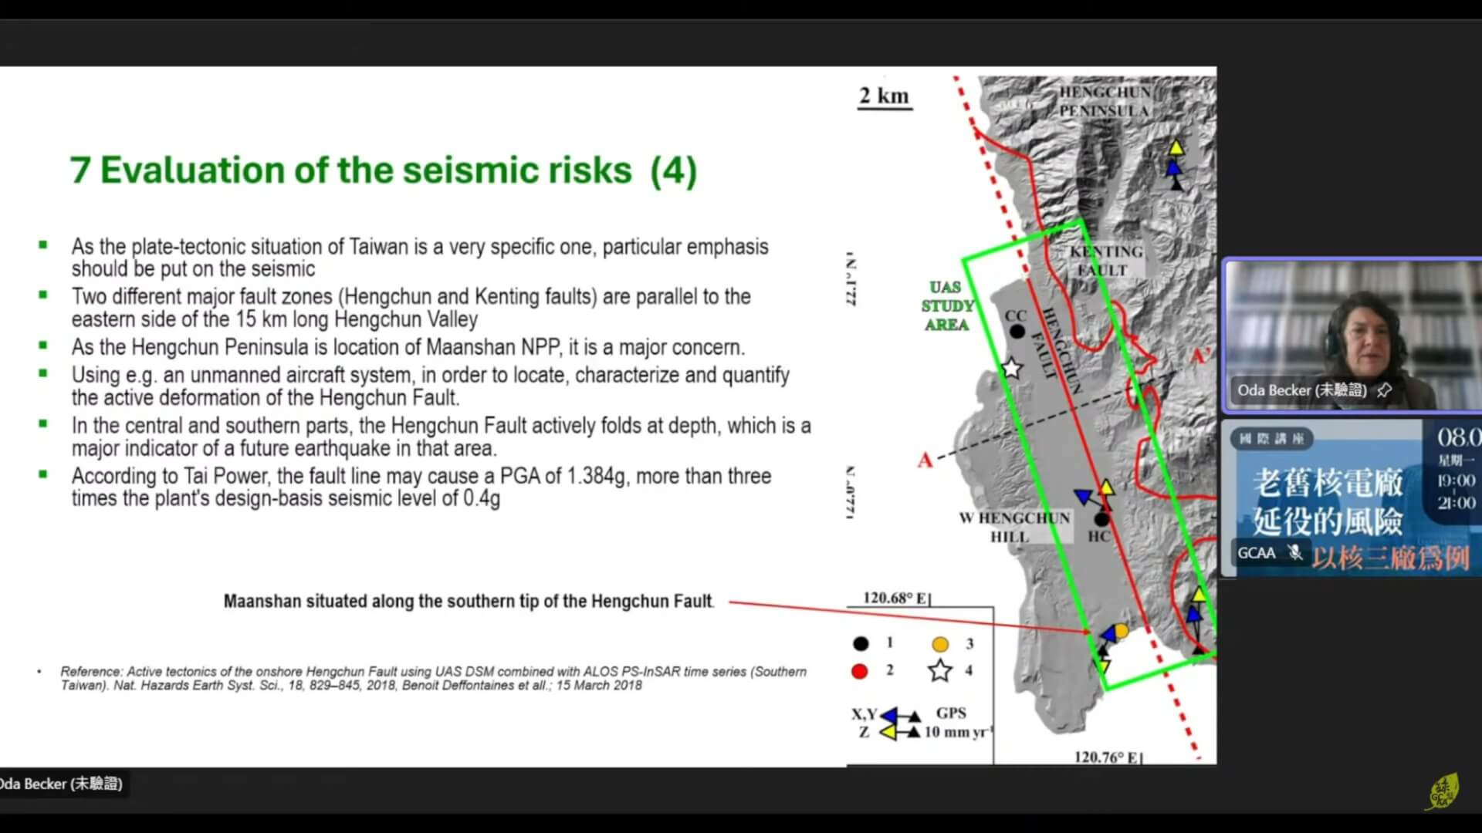Click the star legend symbol numbered 4

pos(939,670)
